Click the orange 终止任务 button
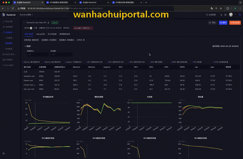The height and width of the screenshot is (159, 243). [x=235, y=23]
